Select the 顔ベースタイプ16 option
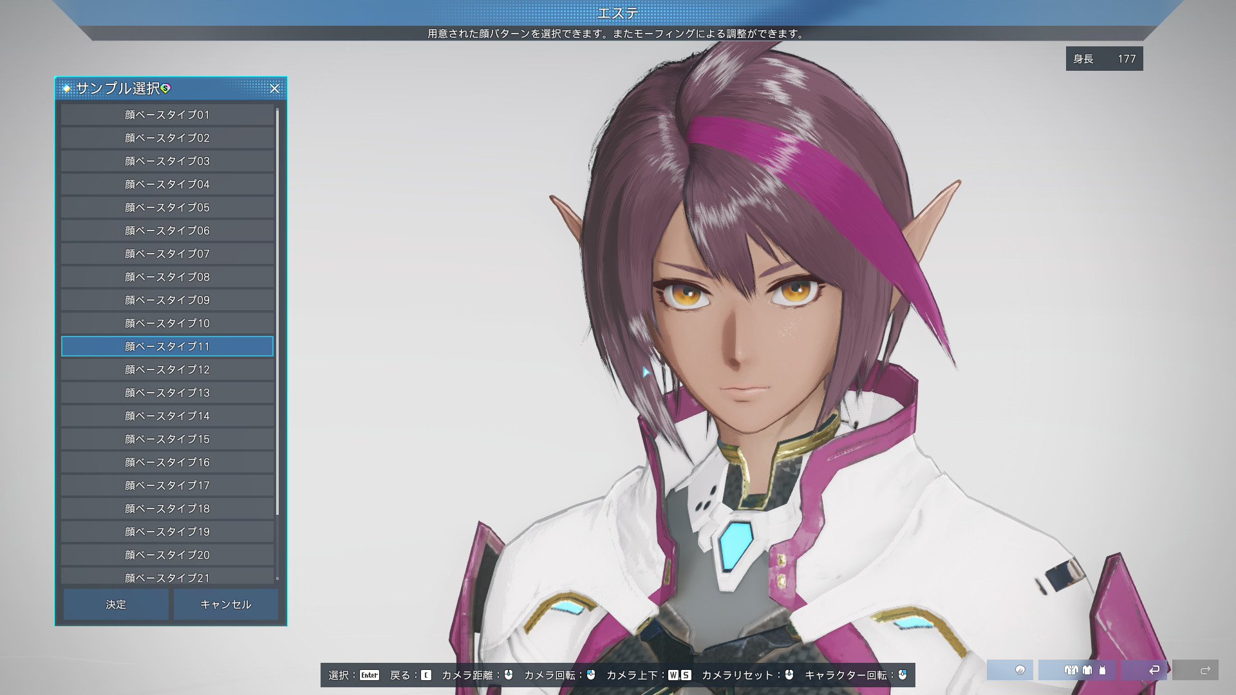Image resolution: width=1236 pixels, height=695 pixels. coord(167,462)
